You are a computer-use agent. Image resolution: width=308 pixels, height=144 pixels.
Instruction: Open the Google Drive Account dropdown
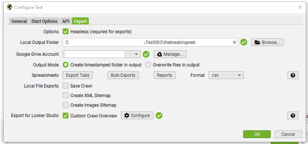(x=102, y=54)
